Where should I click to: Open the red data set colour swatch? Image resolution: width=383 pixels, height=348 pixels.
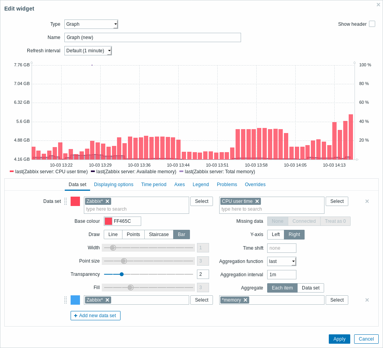click(x=75, y=201)
